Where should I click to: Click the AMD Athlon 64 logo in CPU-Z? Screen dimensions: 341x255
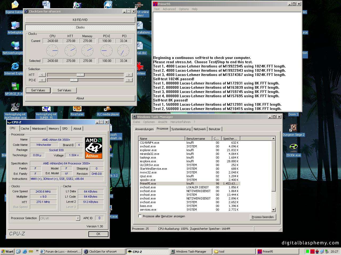(x=94, y=148)
